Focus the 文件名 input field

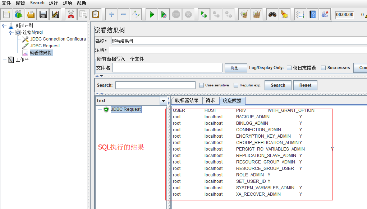tap(168, 68)
